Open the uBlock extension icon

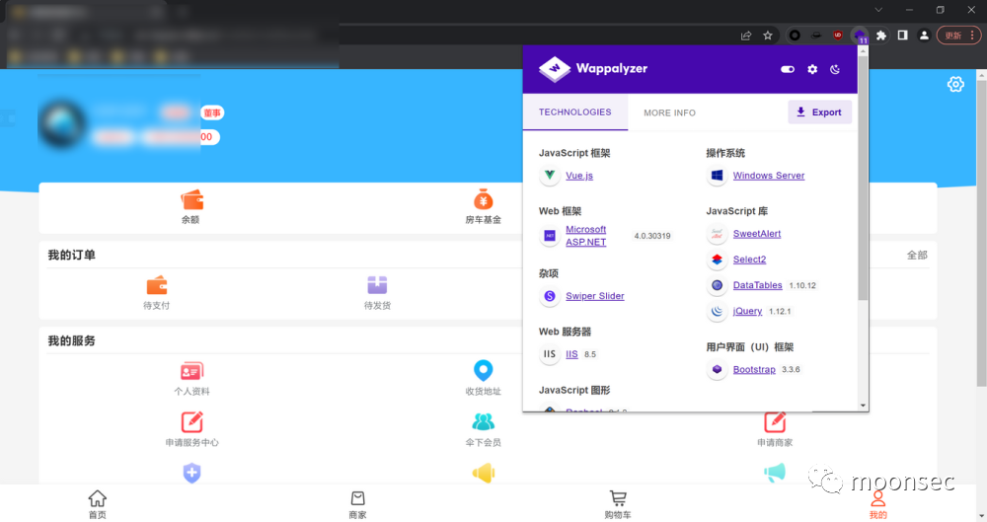[x=838, y=36]
